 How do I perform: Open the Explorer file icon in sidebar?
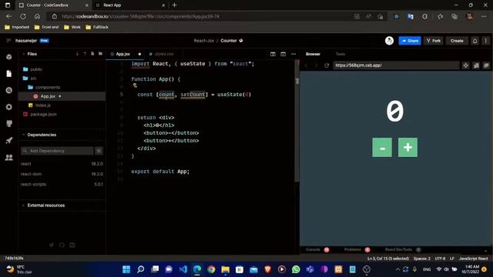[x=8, y=74]
